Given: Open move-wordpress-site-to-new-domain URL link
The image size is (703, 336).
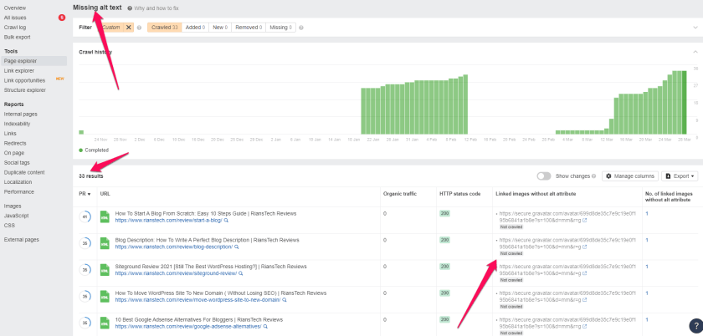Looking at the screenshot, I should 198,300.
